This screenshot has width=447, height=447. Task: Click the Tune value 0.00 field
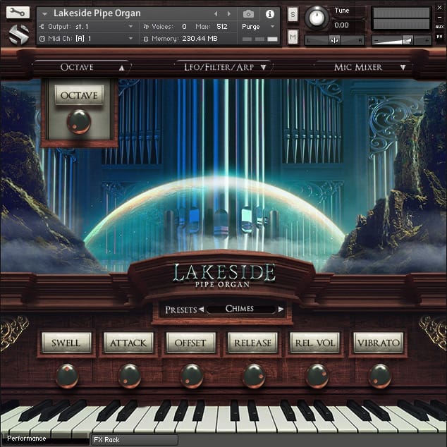click(x=341, y=25)
